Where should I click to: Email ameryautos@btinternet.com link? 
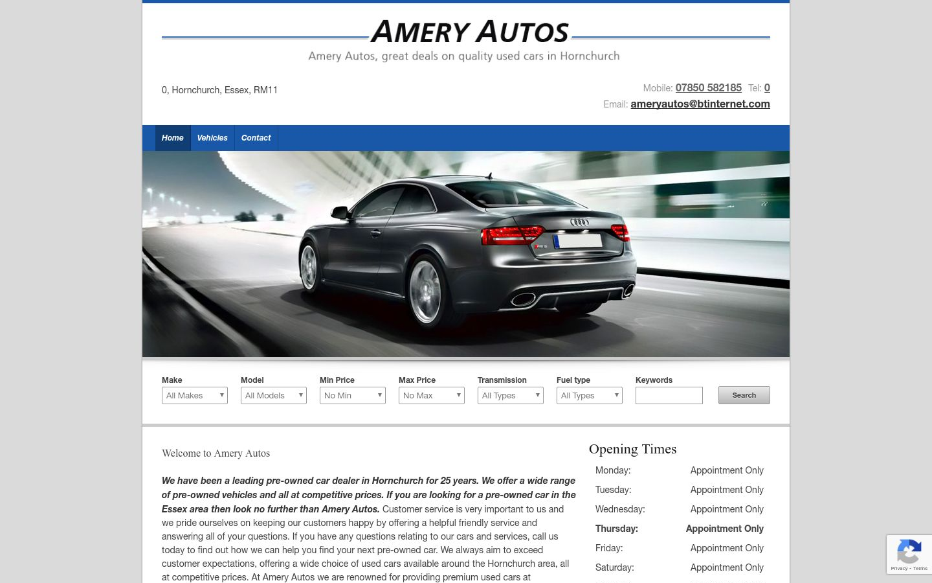click(700, 104)
